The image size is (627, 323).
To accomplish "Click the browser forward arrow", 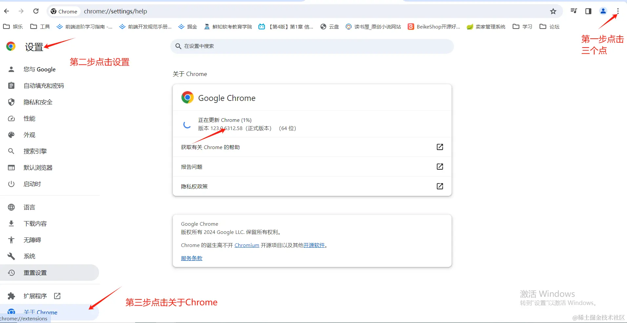I will click(x=21, y=11).
